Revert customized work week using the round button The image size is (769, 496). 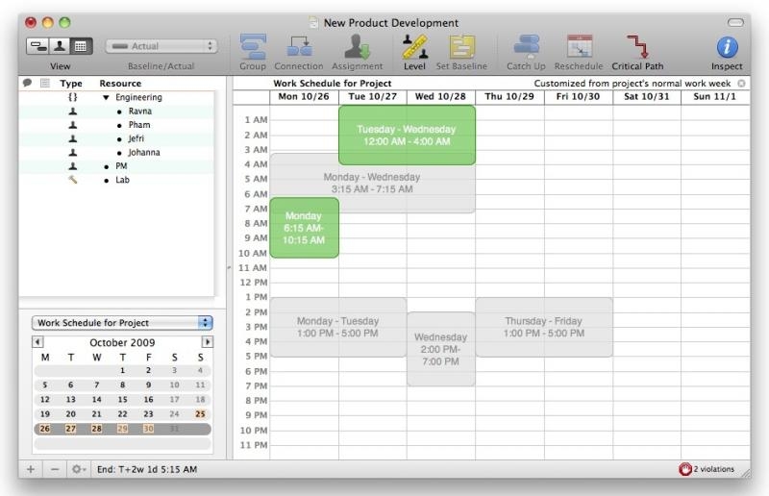(x=741, y=84)
